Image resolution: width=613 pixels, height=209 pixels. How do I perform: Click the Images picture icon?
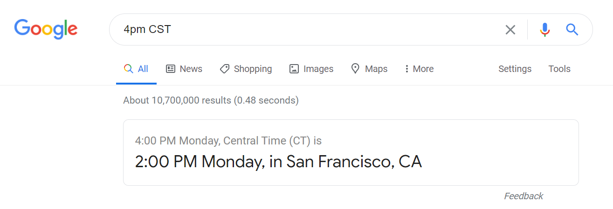[294, 69]
